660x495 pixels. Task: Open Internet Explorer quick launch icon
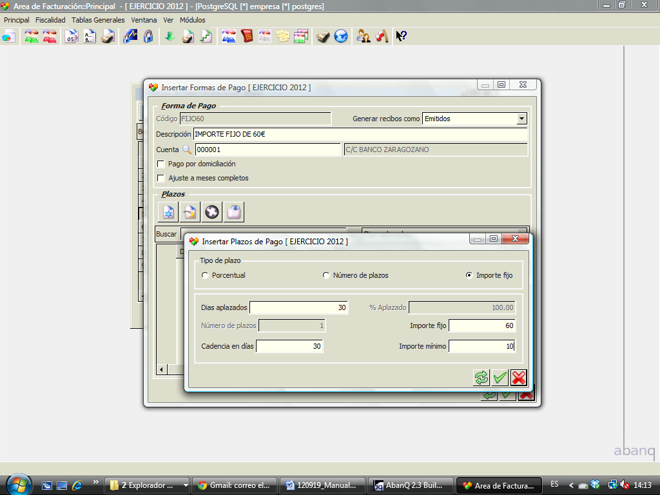(77, 485)
